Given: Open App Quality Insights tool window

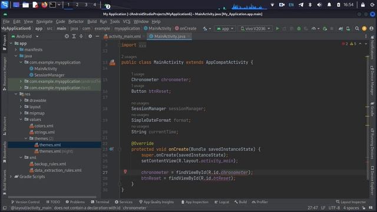Looking at the screenshot, I should point(156,202).
